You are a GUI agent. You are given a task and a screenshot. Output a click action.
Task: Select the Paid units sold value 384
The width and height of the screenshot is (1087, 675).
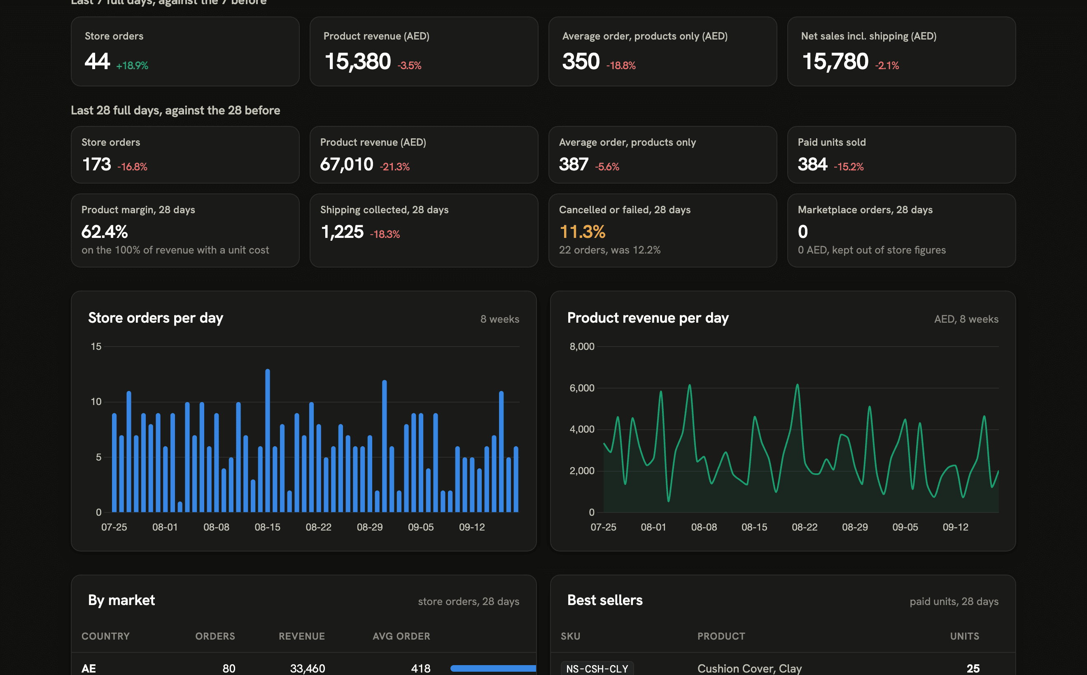pos(812,164)
